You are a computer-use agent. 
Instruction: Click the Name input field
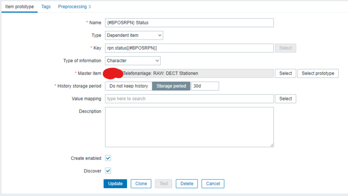pos(189,23)
